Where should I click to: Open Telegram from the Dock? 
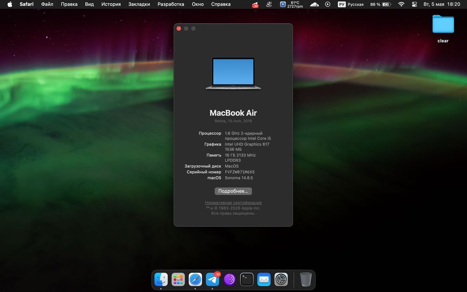[212, 279]
